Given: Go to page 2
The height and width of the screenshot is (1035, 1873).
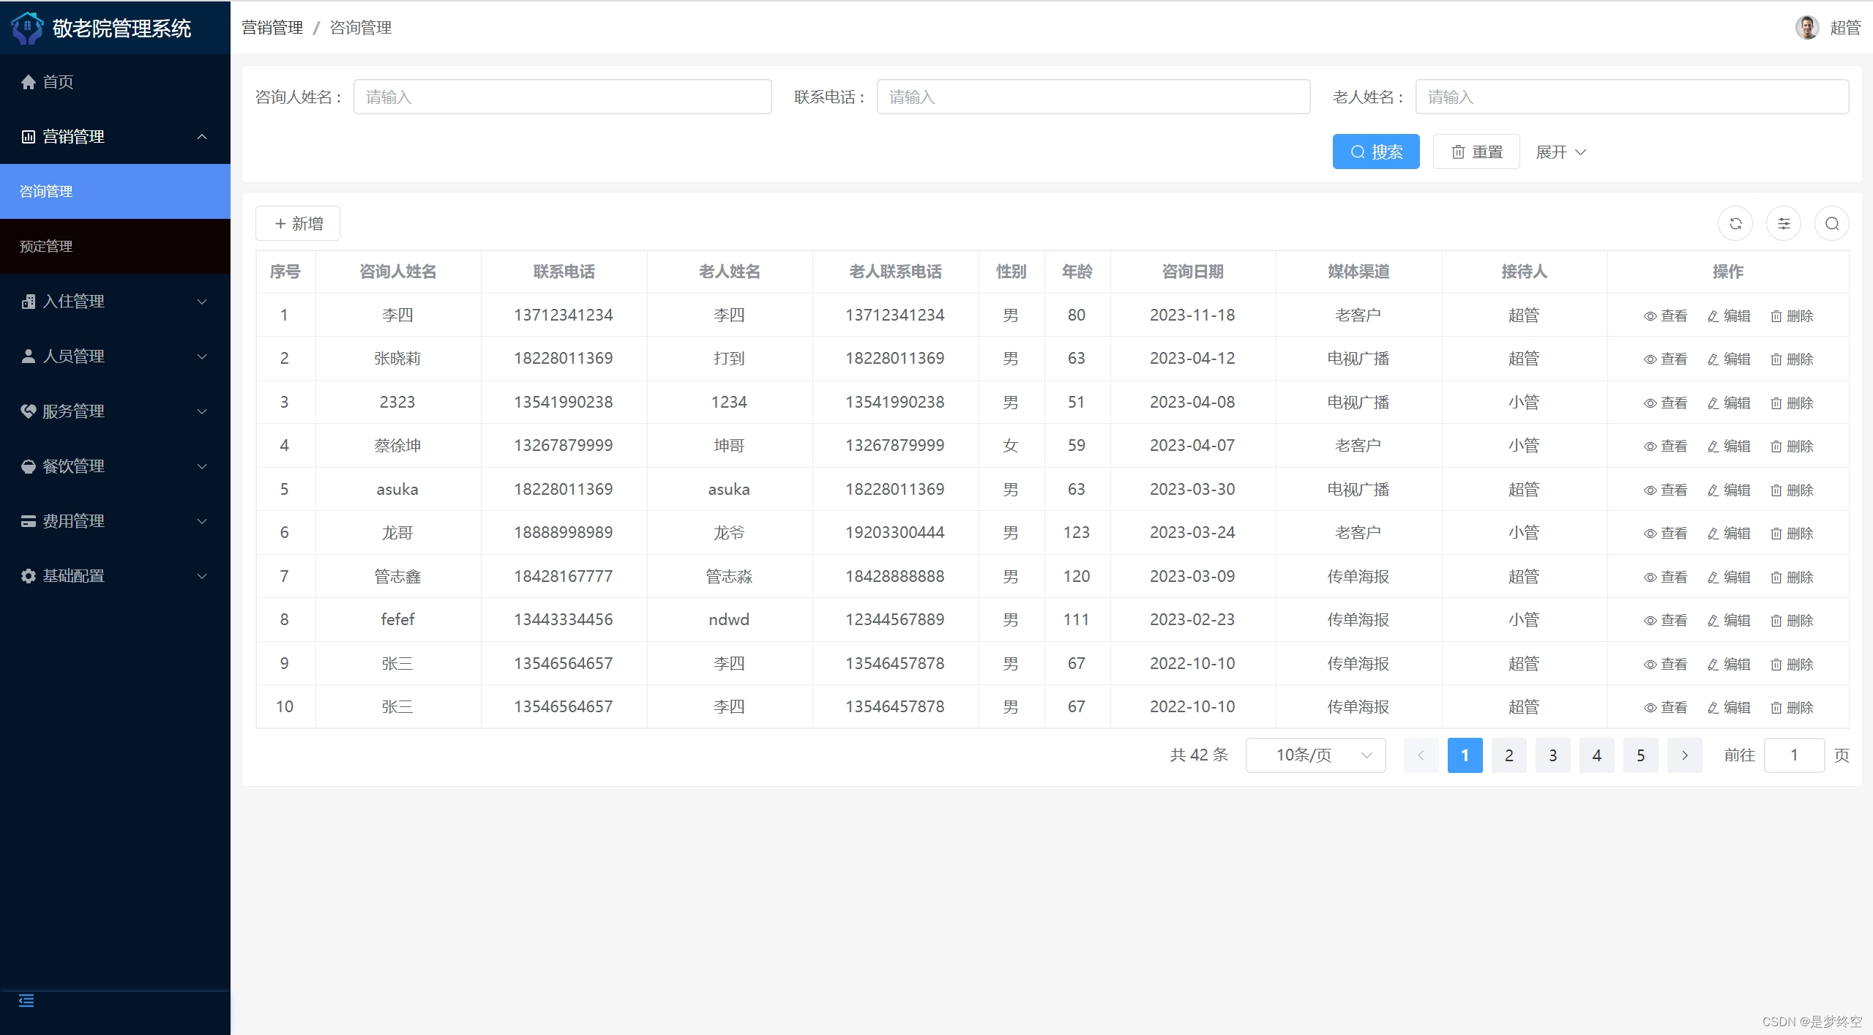Looking at the screenshot, I should 1509,755.
